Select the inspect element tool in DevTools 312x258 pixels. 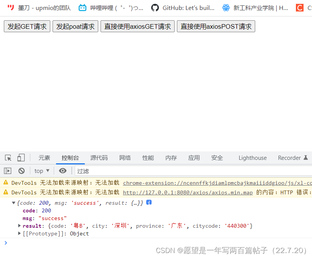coord(8,158)
